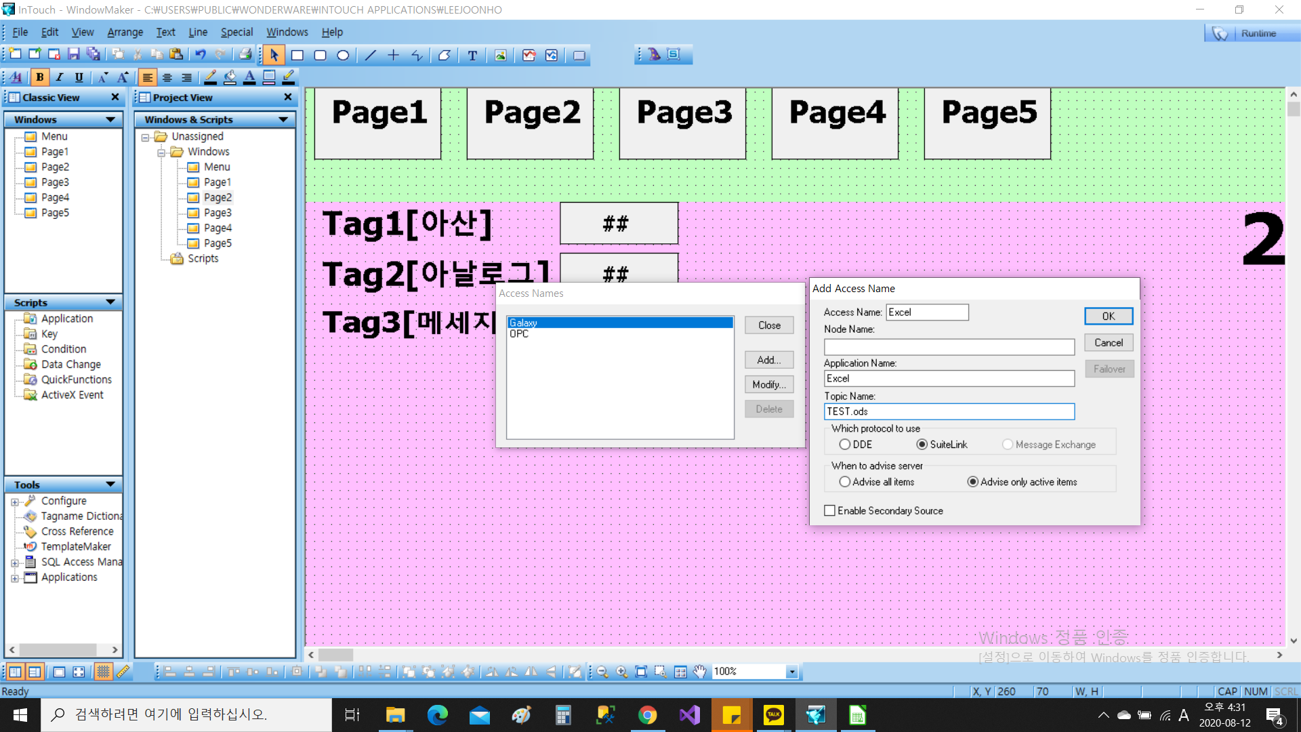Click the Font dialog icon
The height and width of the screenshot is (732, 1301).
point(16,77)
